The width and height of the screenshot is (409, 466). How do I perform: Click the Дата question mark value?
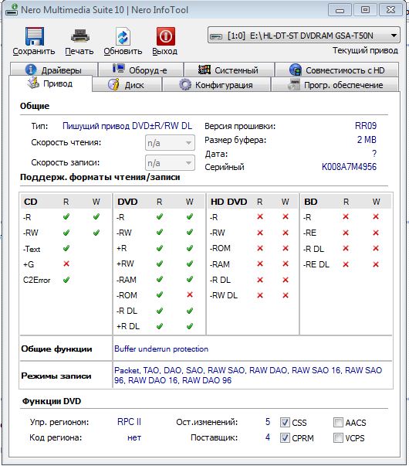point(374,153)
